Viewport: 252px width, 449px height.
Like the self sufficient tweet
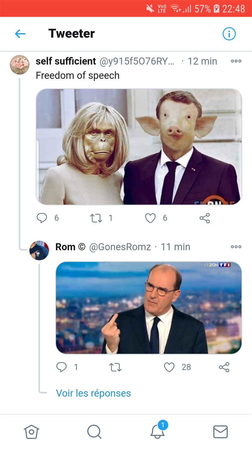pos(151,218)
